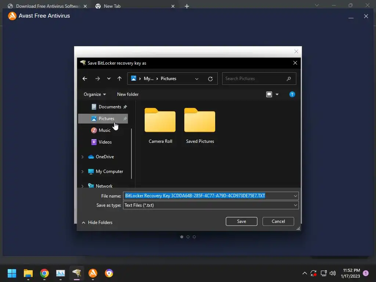This screenshot has height=282, width=376.
Task: Open recent locations dropdown arrow
Action: [109, 79]
